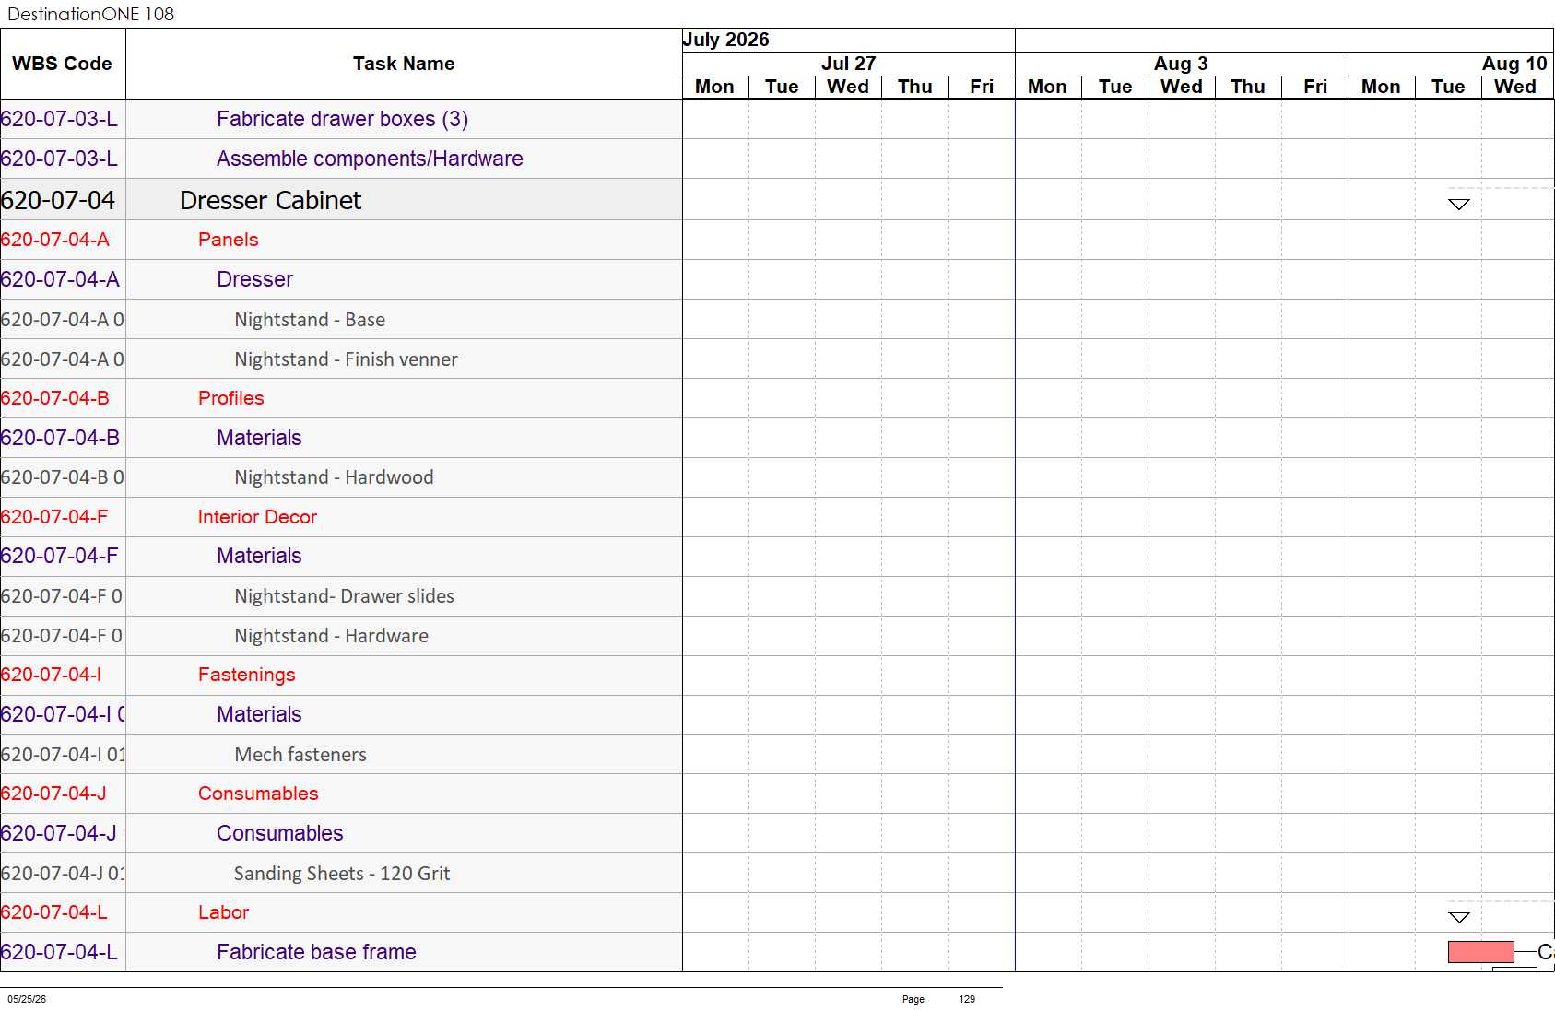
Task: Select the Fabricate drawer boxes (3) task
Action: pos(342,119)
